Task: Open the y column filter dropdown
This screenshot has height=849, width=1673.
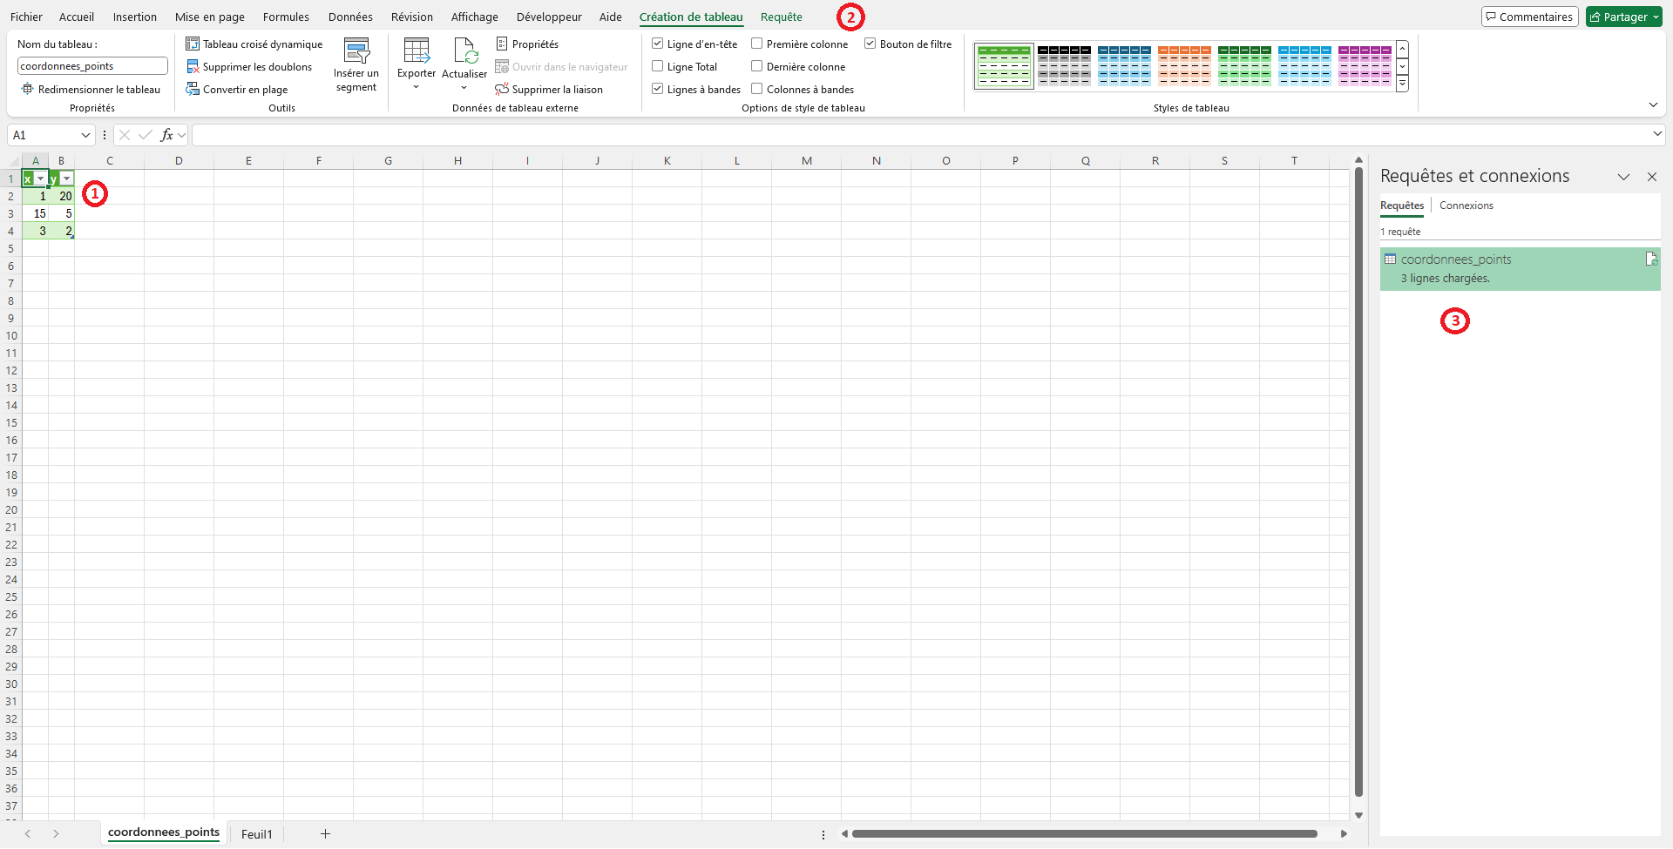Action: (67, 179)
